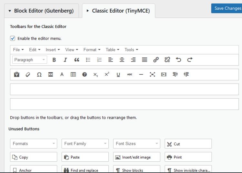The width and height of the screenshot is (242, 173).
Task: Open the Paragraph format dropdown
Action: pyautogui.click(x=30, y=60)
